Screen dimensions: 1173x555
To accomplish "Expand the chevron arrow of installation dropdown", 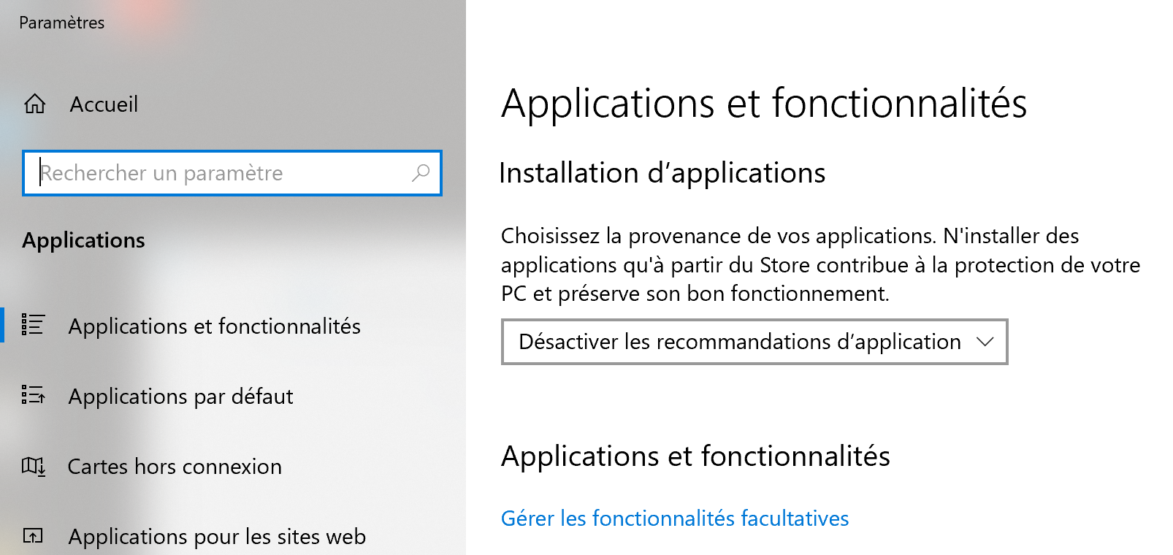I will pyautogui.click(x=985, y=342).
